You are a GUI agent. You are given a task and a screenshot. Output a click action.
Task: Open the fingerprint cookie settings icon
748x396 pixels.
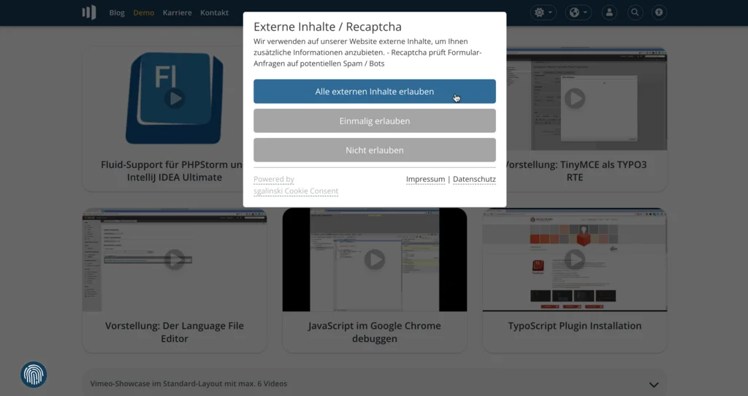34,375
